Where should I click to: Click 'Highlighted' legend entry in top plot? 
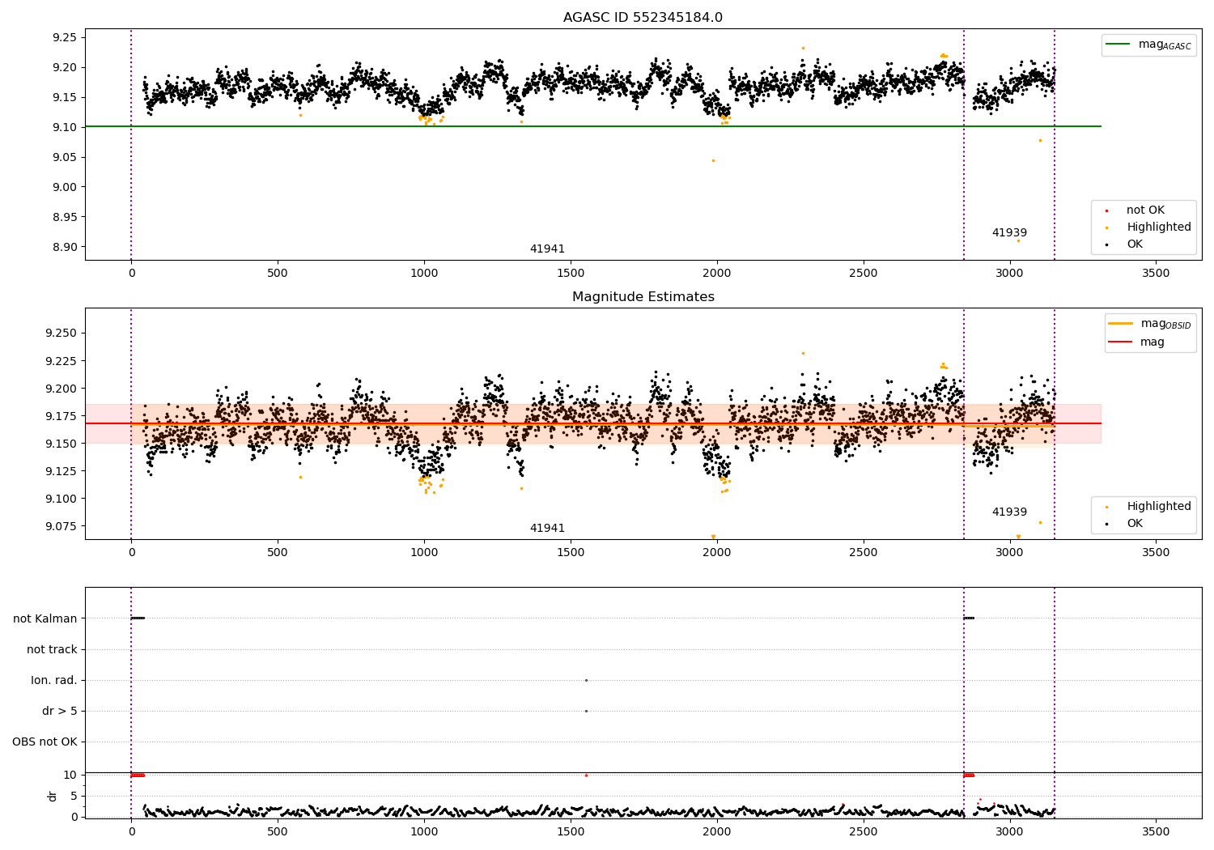point(1158,227)
